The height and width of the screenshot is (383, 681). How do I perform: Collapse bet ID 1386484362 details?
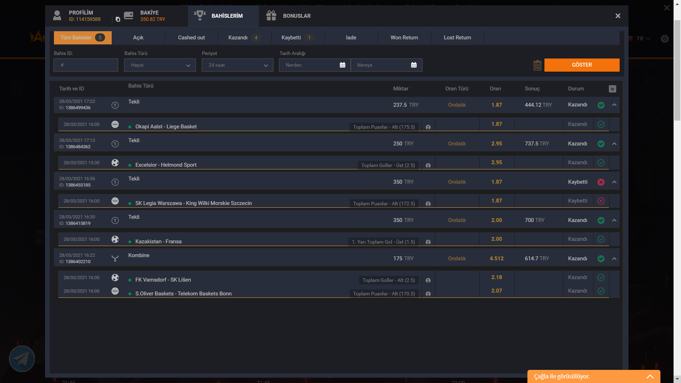[614, 144]
